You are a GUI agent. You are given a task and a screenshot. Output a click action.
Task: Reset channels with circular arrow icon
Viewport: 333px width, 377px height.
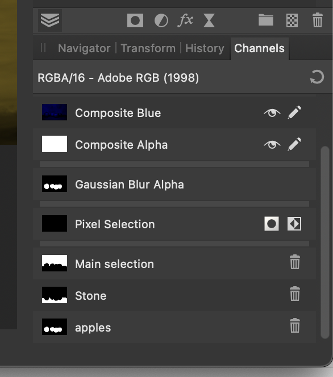pyautogui.click(x=317, y=77)
